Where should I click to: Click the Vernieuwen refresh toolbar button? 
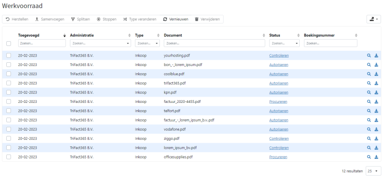tap(176, 19)
